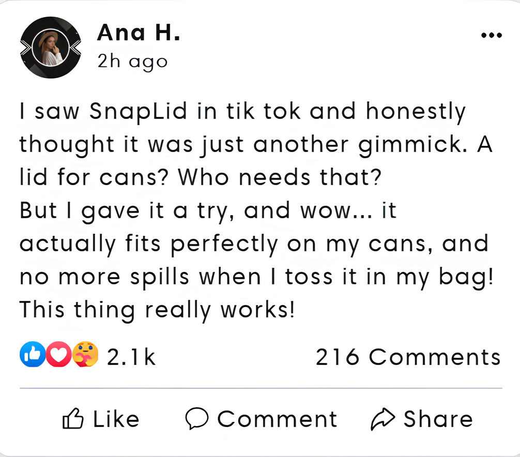Open the 216 Comments link
The width and height of the screenshot is (520, 457).
point(408,357)
